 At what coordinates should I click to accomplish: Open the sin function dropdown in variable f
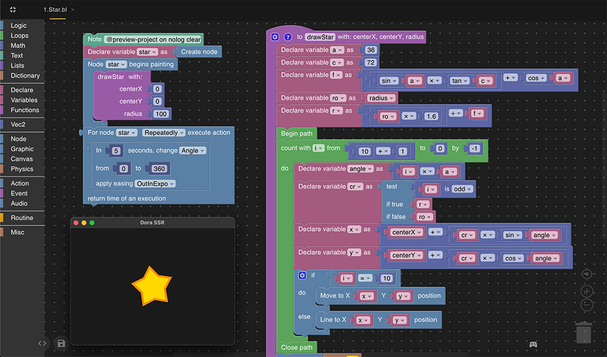(389, 81)
